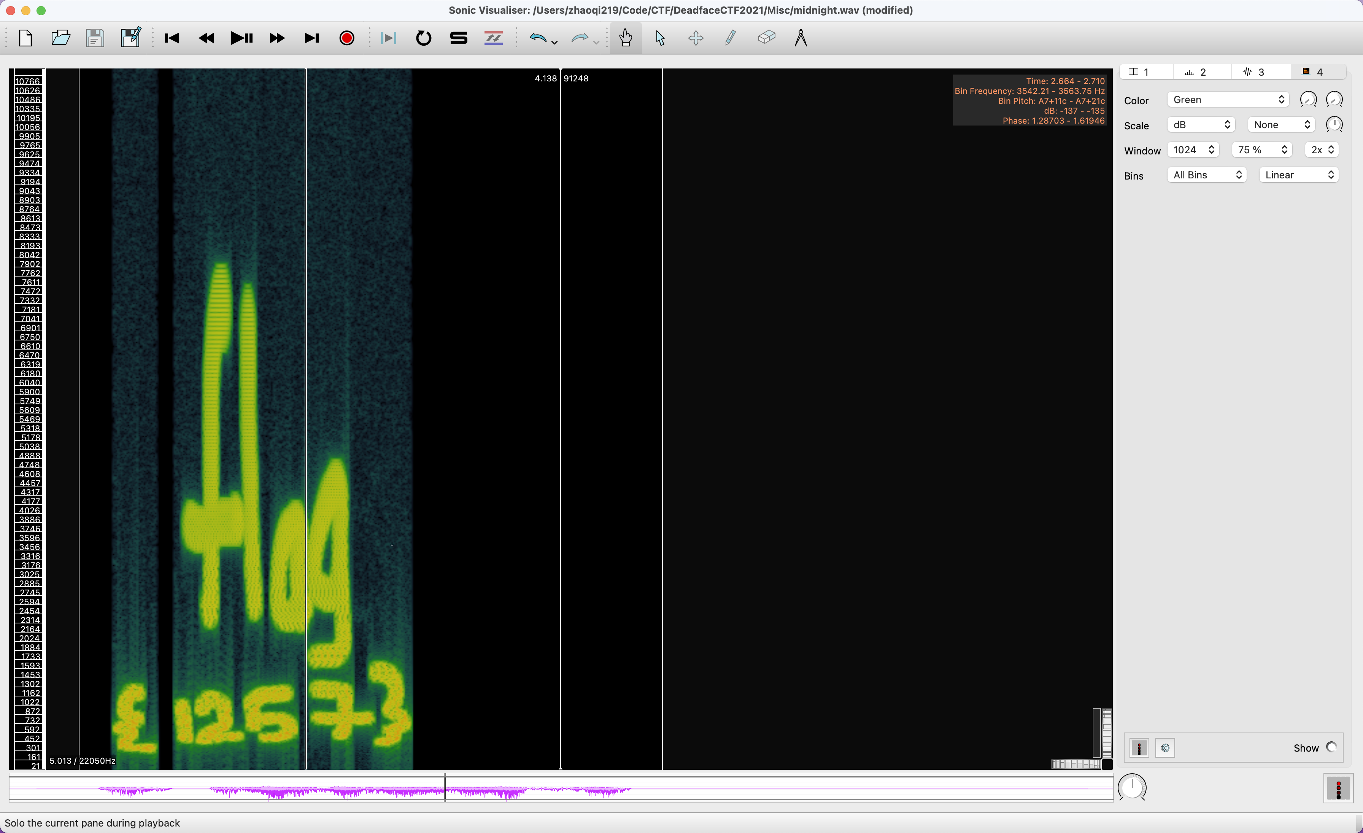The height and width of the screenshot is (833, 1363).
Task: Click the 75 % window overlap selector
Action: coord(1262,150)
